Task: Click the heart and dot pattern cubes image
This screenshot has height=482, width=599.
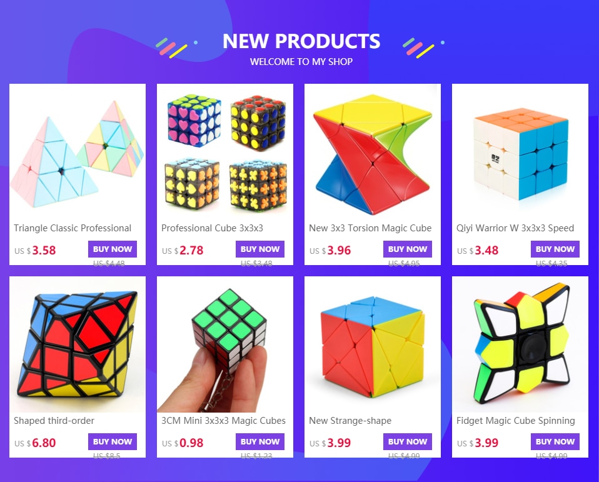Action: pos(225,152)
